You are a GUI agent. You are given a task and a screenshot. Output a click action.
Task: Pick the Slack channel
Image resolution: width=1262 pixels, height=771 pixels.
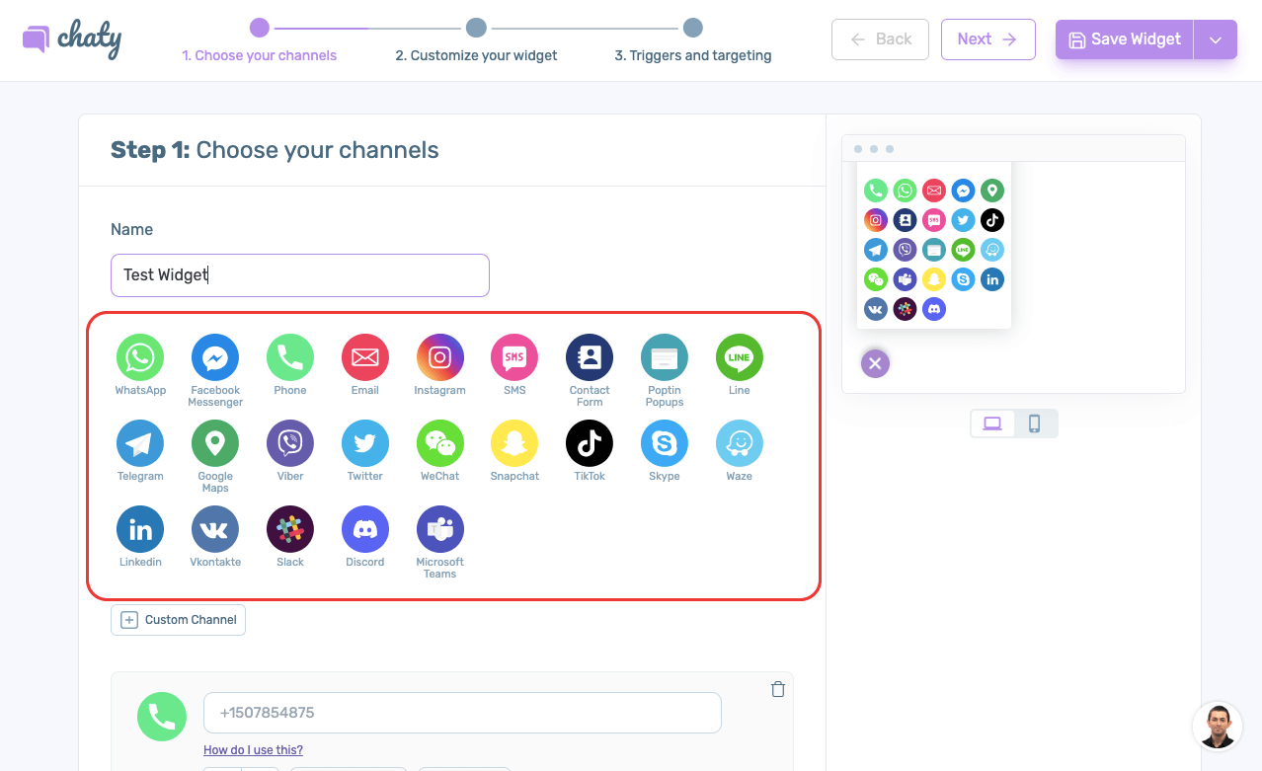(290, 530)
